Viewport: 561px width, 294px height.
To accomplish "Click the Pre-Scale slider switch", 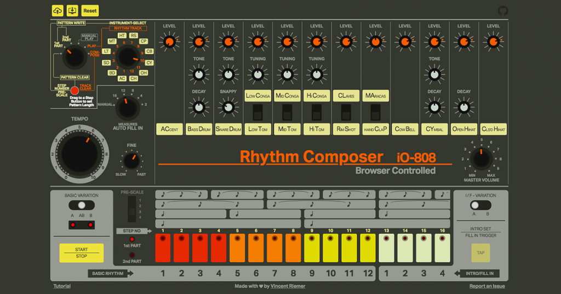I will click(130, 208).
